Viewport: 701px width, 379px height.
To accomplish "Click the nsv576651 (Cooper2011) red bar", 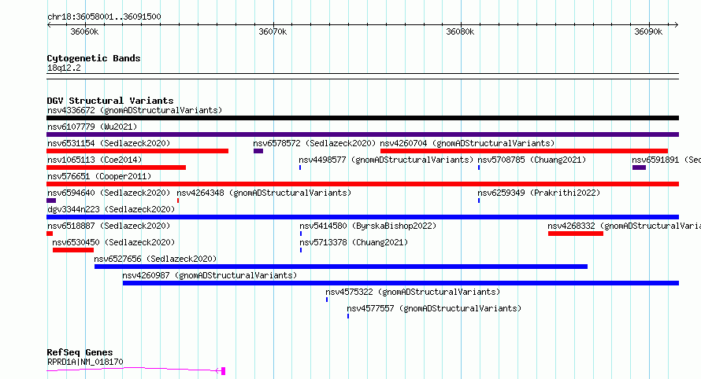I will coord(362,184).
